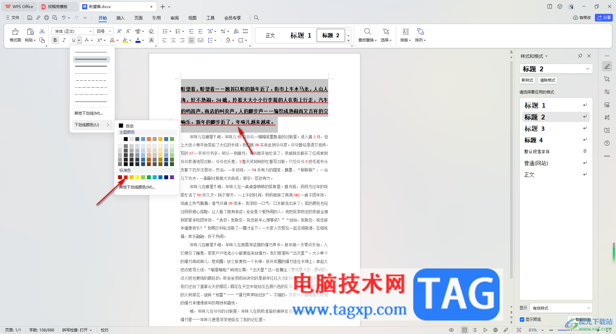
Task: Switch to the 审阅 ribbon tab
Action: coord(174,18)
